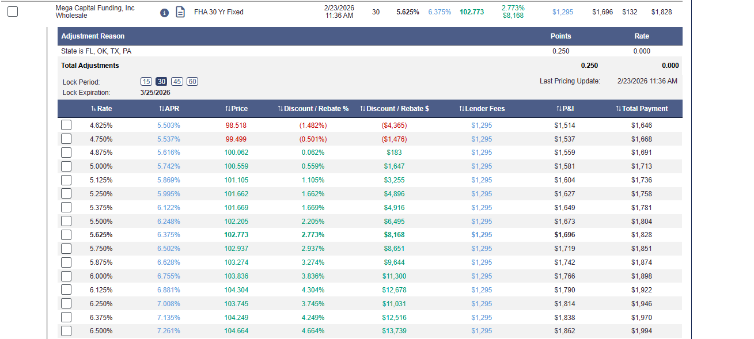Tick the 4.875% rate row checkbox
754x339 pixels.
[x=66, y=153]
